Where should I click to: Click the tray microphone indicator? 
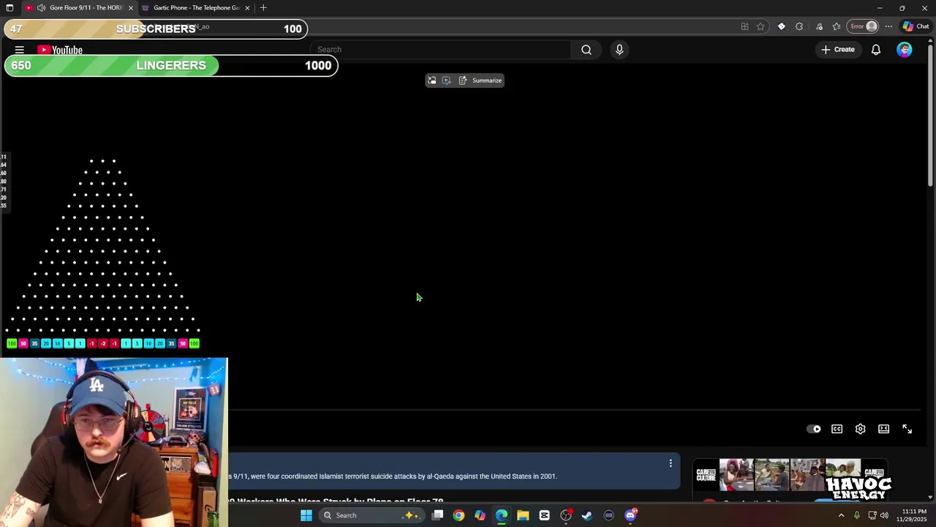[x=857, y=515]
